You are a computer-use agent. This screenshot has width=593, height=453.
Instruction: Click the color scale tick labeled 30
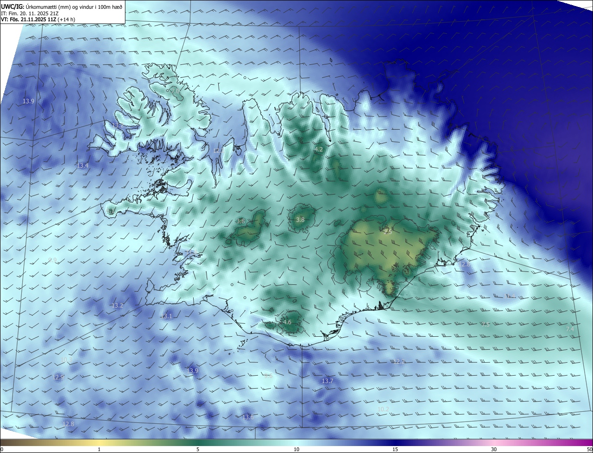(x=494, y=449)
